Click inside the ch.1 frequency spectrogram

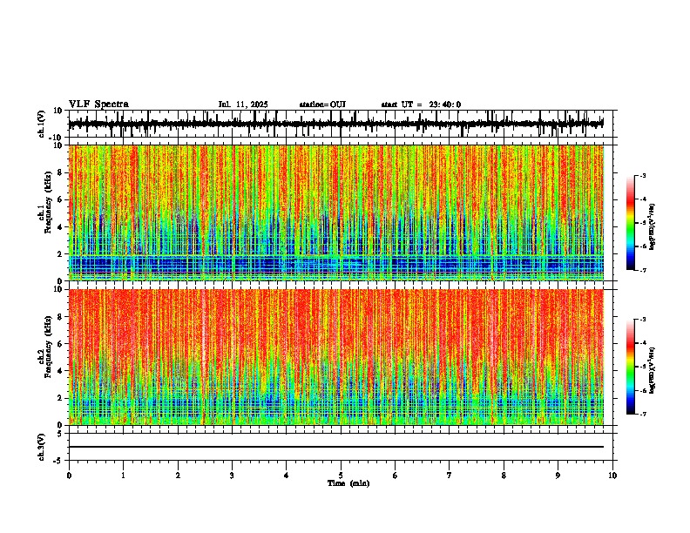click(x=335, y=213)
